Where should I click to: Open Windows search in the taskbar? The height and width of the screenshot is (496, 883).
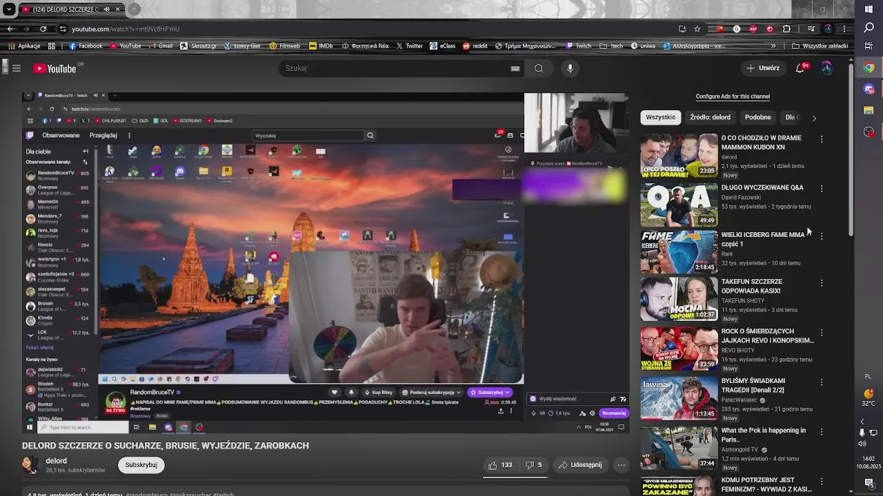869,28
